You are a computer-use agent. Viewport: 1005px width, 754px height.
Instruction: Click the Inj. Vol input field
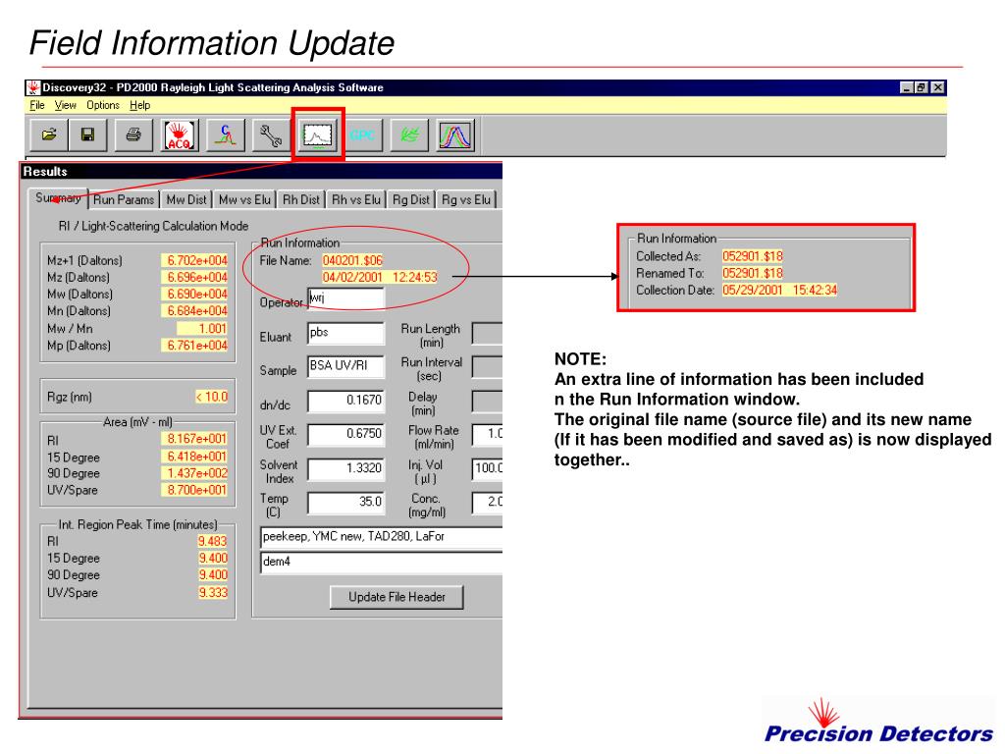pyautogui.click(x=487, y=468)
